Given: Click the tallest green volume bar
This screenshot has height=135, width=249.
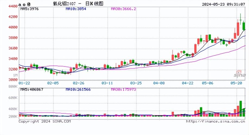Looking at the screenshot, I should click(241, 109).
